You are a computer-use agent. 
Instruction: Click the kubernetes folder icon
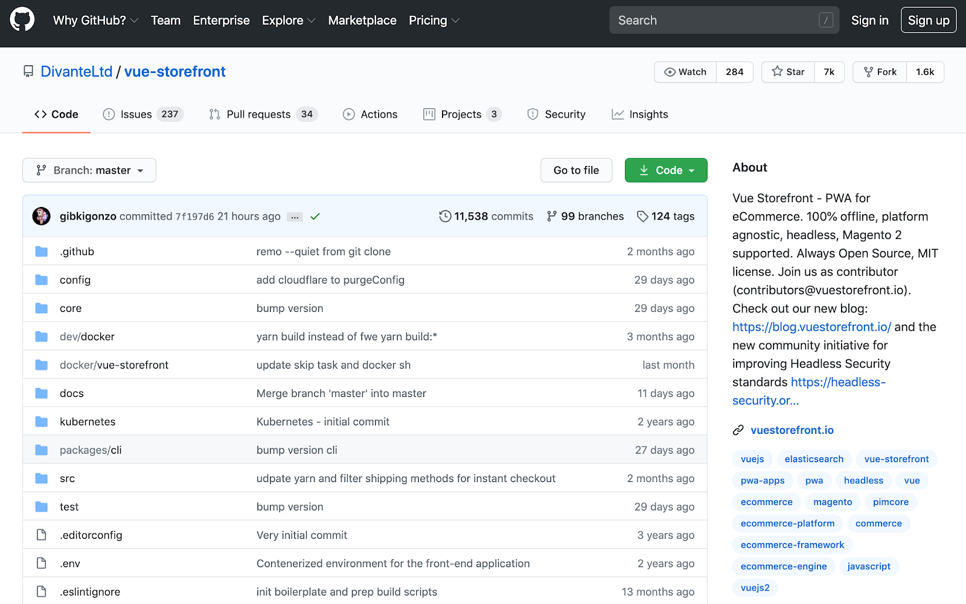[41, 422]
